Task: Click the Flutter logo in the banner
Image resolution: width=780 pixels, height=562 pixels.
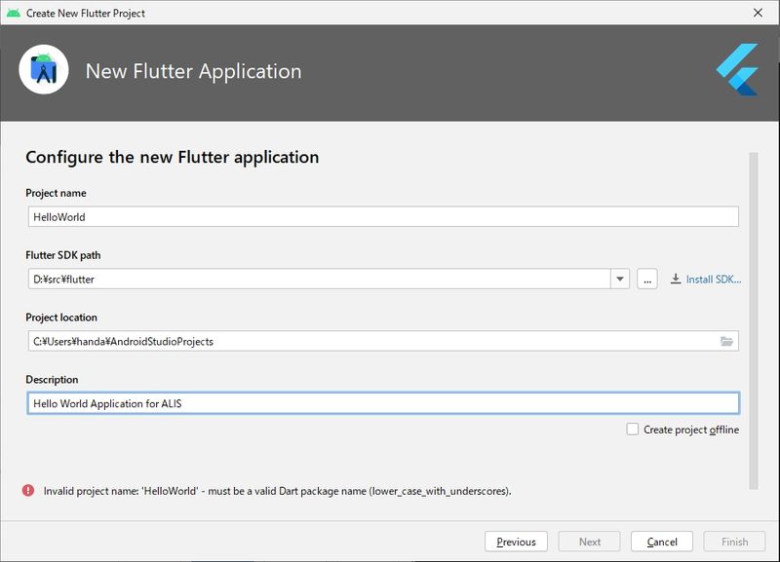Action: click(x=737, y=70)
